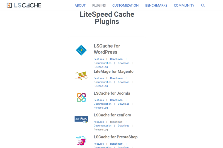Open Release Log under LSCache for WordPress
Image resolution: width=223 pixels, height=148 pixels.
click(x=101, y=67)
